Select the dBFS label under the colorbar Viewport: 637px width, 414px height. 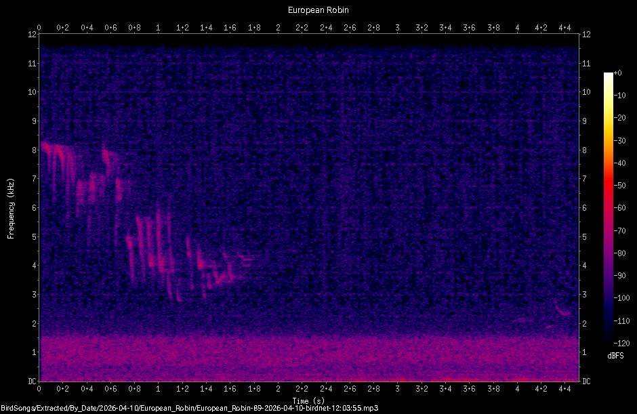pos(614,354)
